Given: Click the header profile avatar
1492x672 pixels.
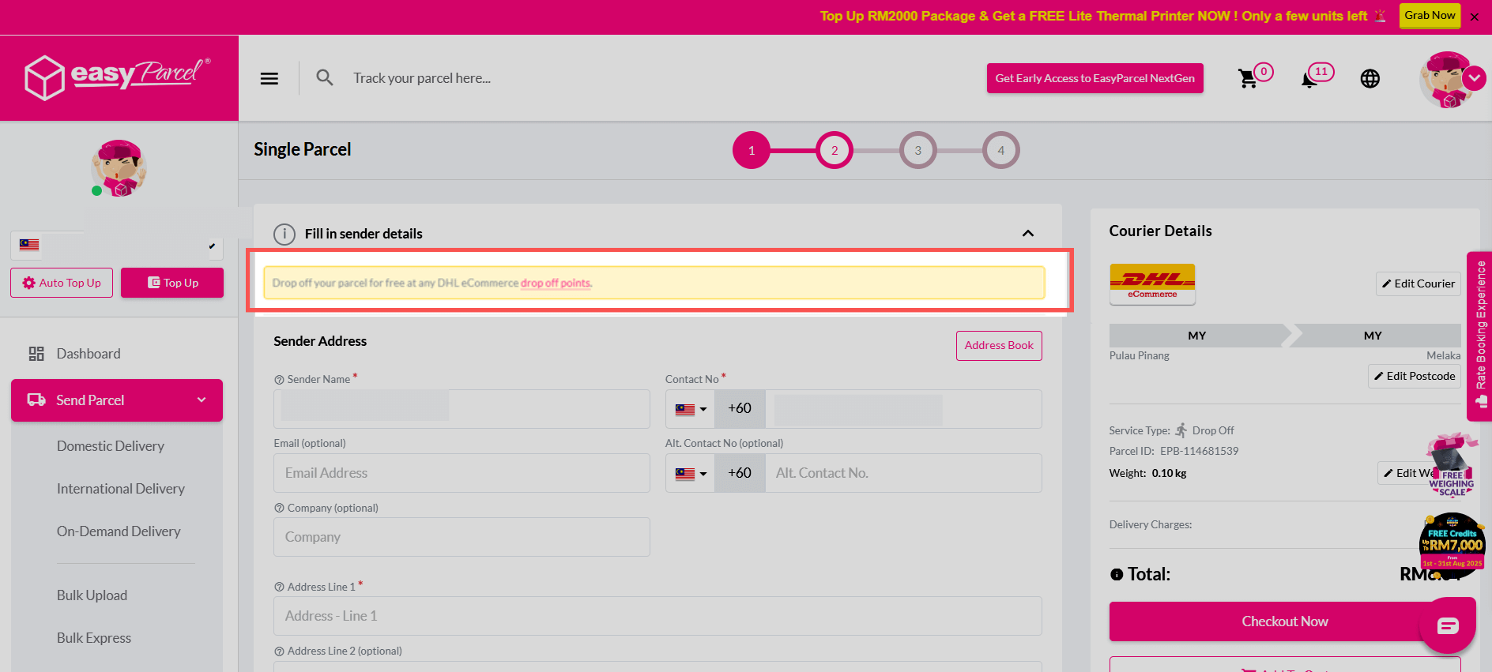Looking at the screenshot, I should [1445, 79].
